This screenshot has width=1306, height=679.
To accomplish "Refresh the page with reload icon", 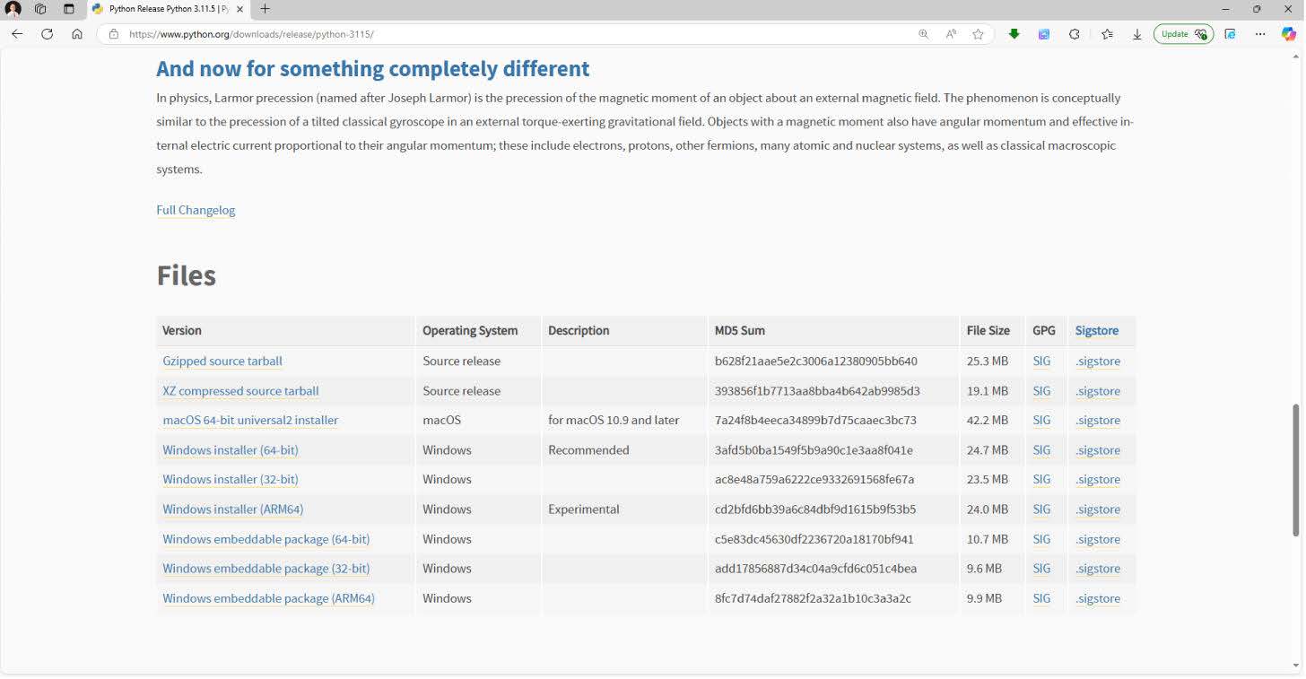I will click(47, 34).
